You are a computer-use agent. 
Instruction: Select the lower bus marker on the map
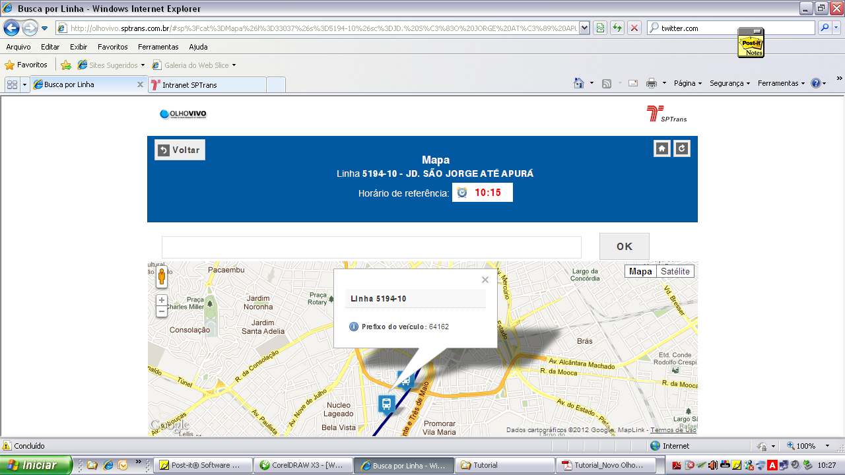(x=386, y=404)
